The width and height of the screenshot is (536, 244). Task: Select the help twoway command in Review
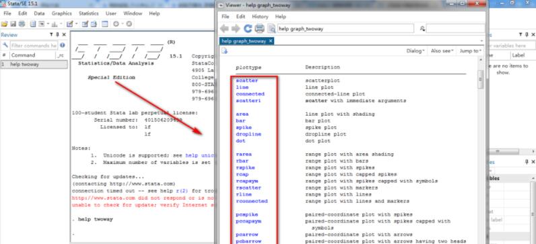[x=34, y=64]
